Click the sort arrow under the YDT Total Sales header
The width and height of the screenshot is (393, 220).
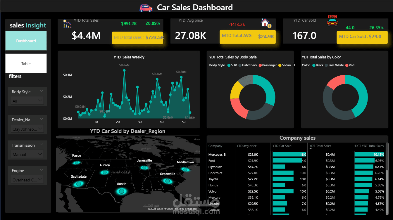pos(311,149)
